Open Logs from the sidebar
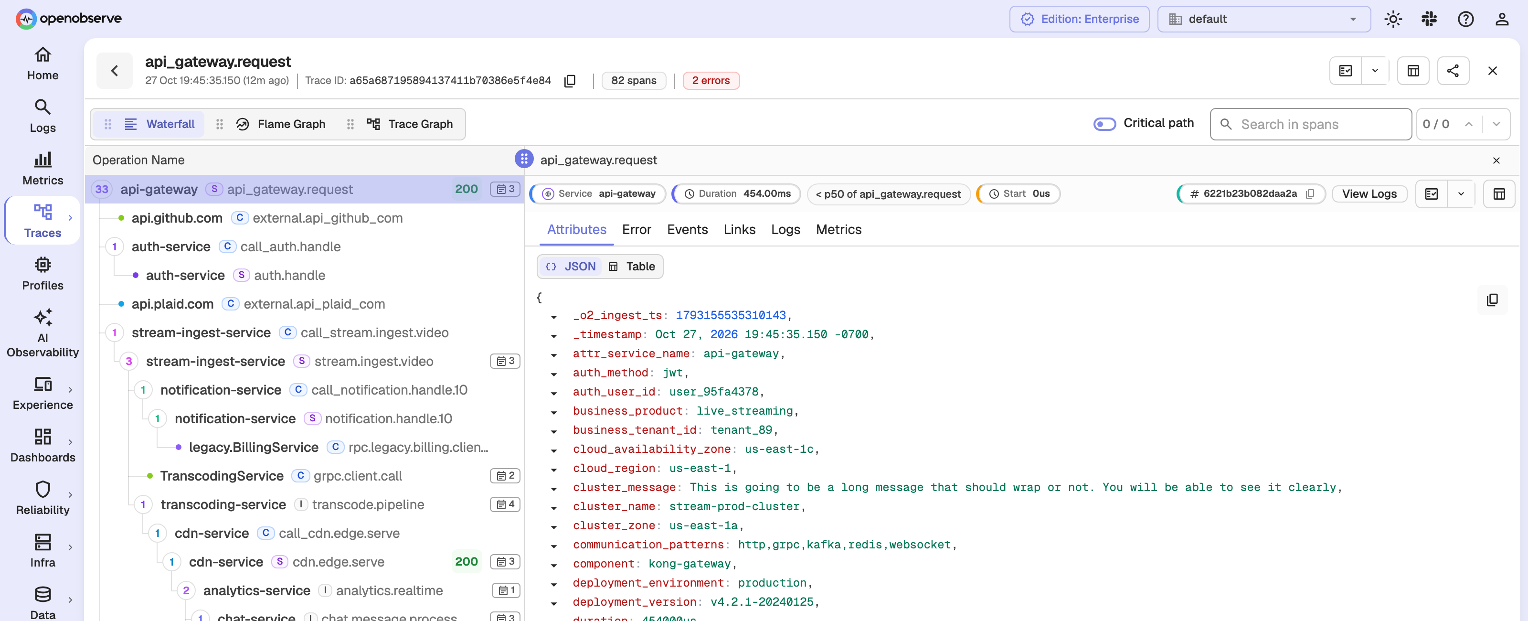 42,116
